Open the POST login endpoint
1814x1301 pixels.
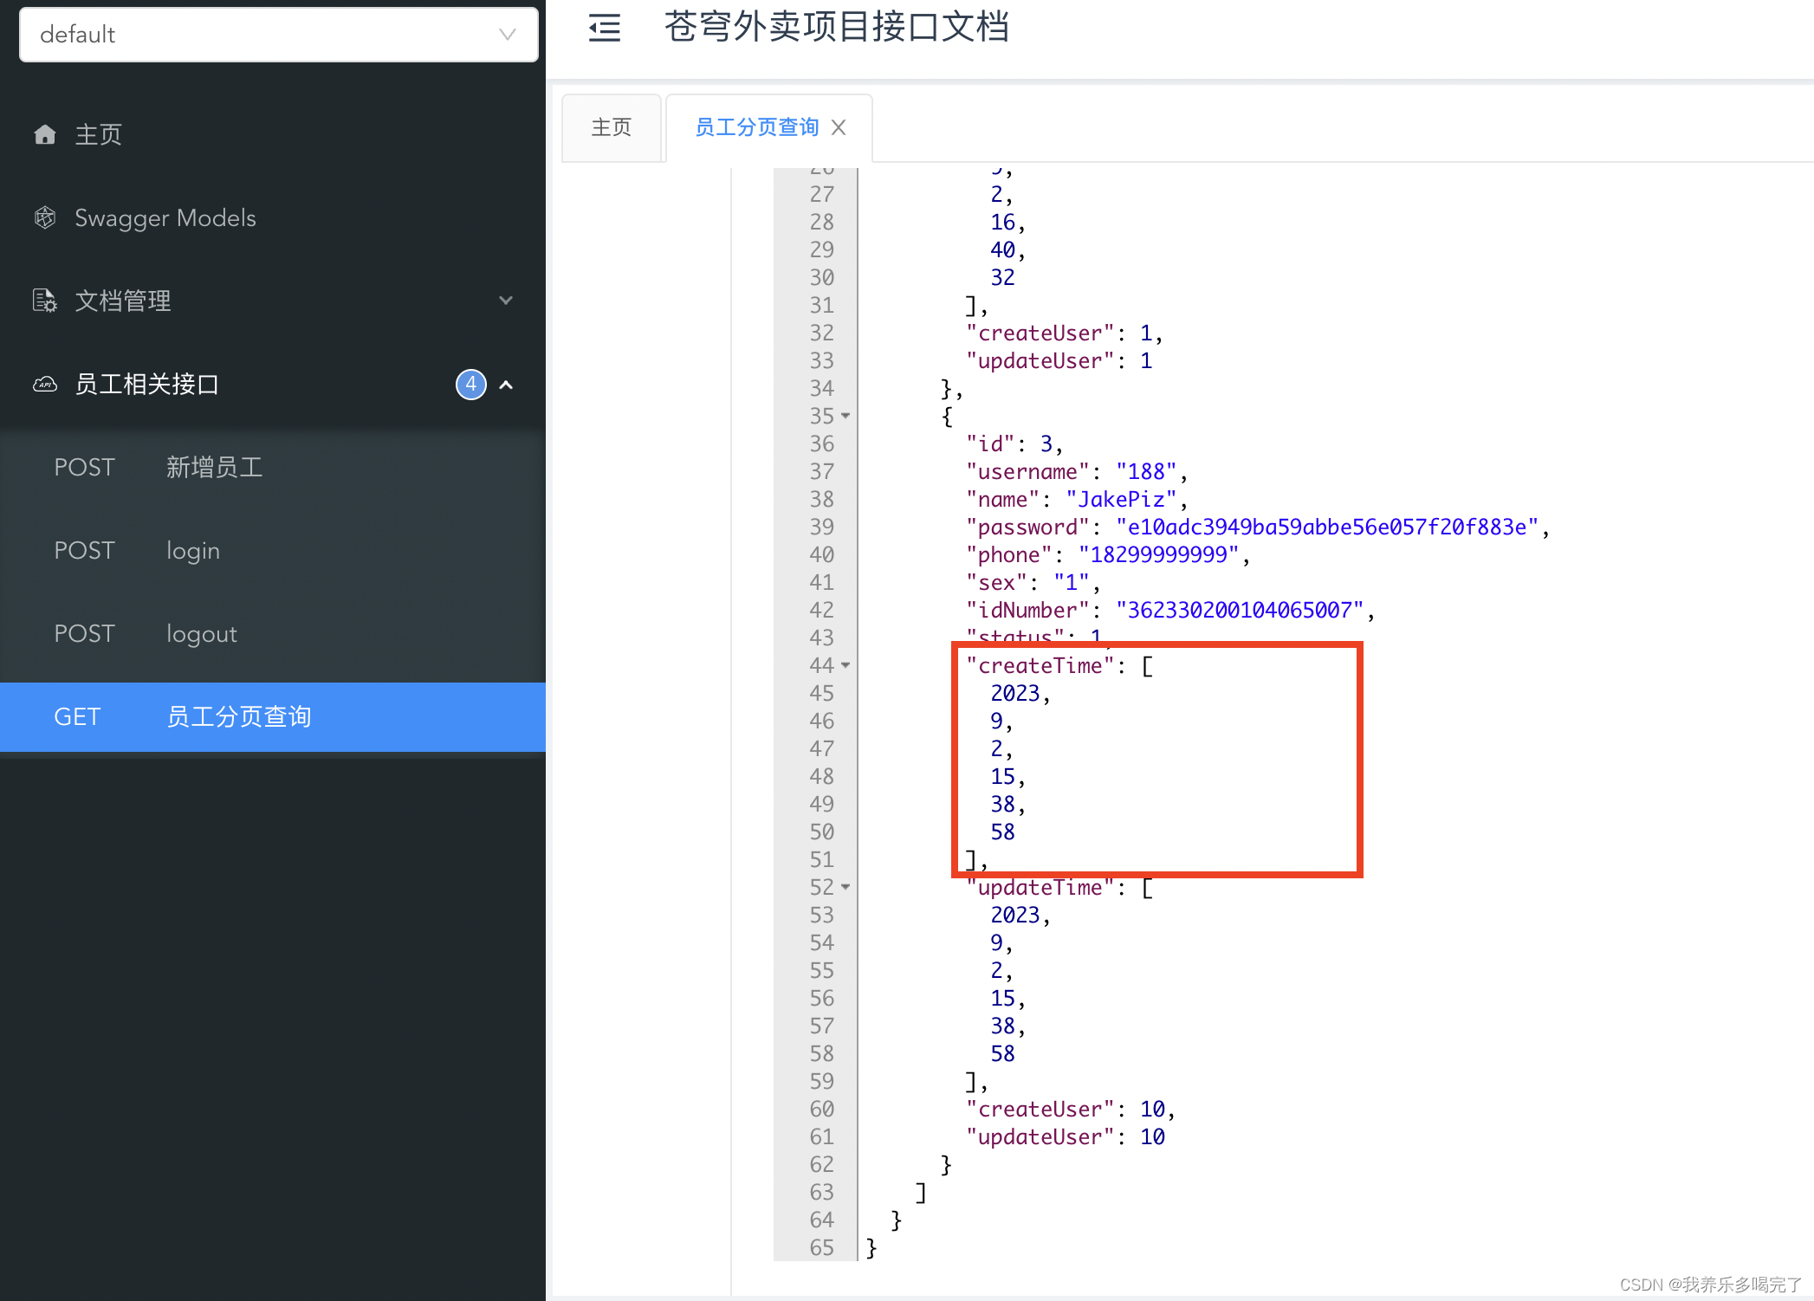(273, 550)
